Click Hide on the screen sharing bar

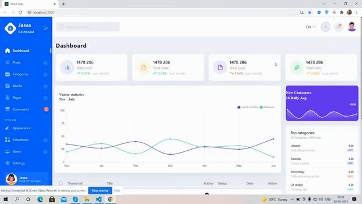point(117,190)
